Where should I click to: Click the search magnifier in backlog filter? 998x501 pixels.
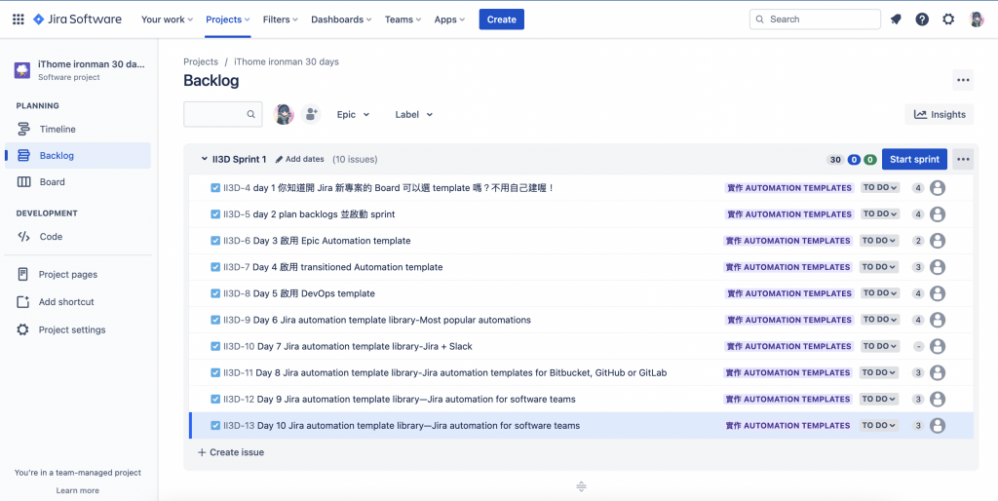click(x=251, y=115)
